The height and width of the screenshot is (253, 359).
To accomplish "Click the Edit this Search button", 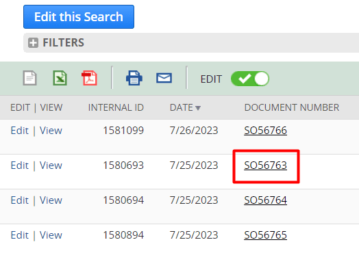I will 79,17.
